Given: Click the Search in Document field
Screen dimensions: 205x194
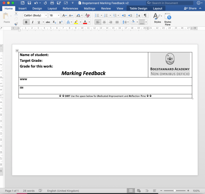Looking at the screenshot, I should pyautogui.click(x=170, y=3).
